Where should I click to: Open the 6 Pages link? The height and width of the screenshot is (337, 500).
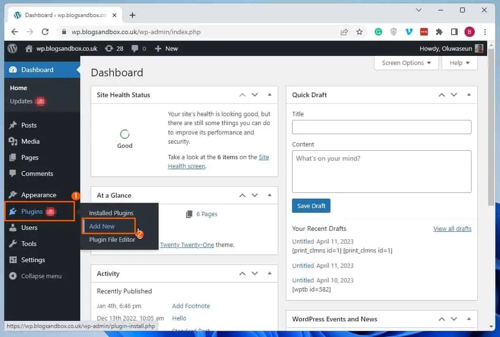coord(202,214)
